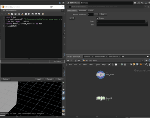The height and width of the screenshot is (118, 150).
Task: Click the viewport info circle icon
Action: coord(63,107)
